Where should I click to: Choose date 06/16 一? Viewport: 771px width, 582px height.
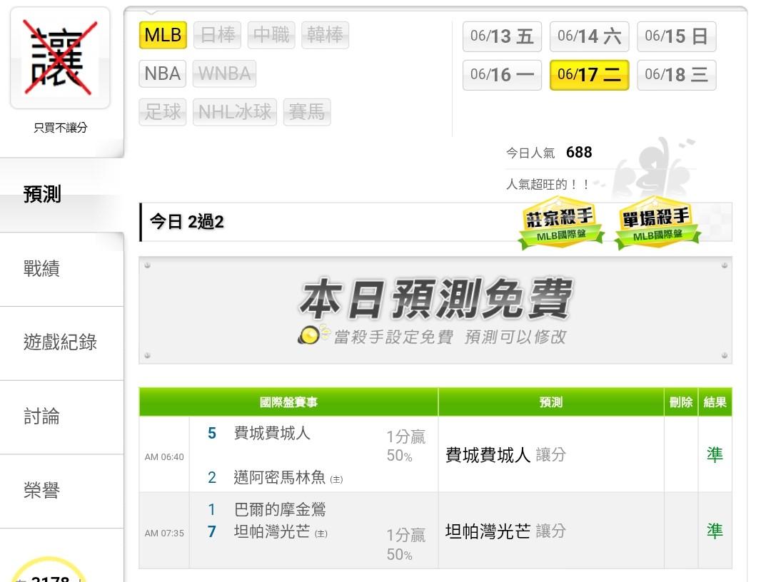(502, 75)
